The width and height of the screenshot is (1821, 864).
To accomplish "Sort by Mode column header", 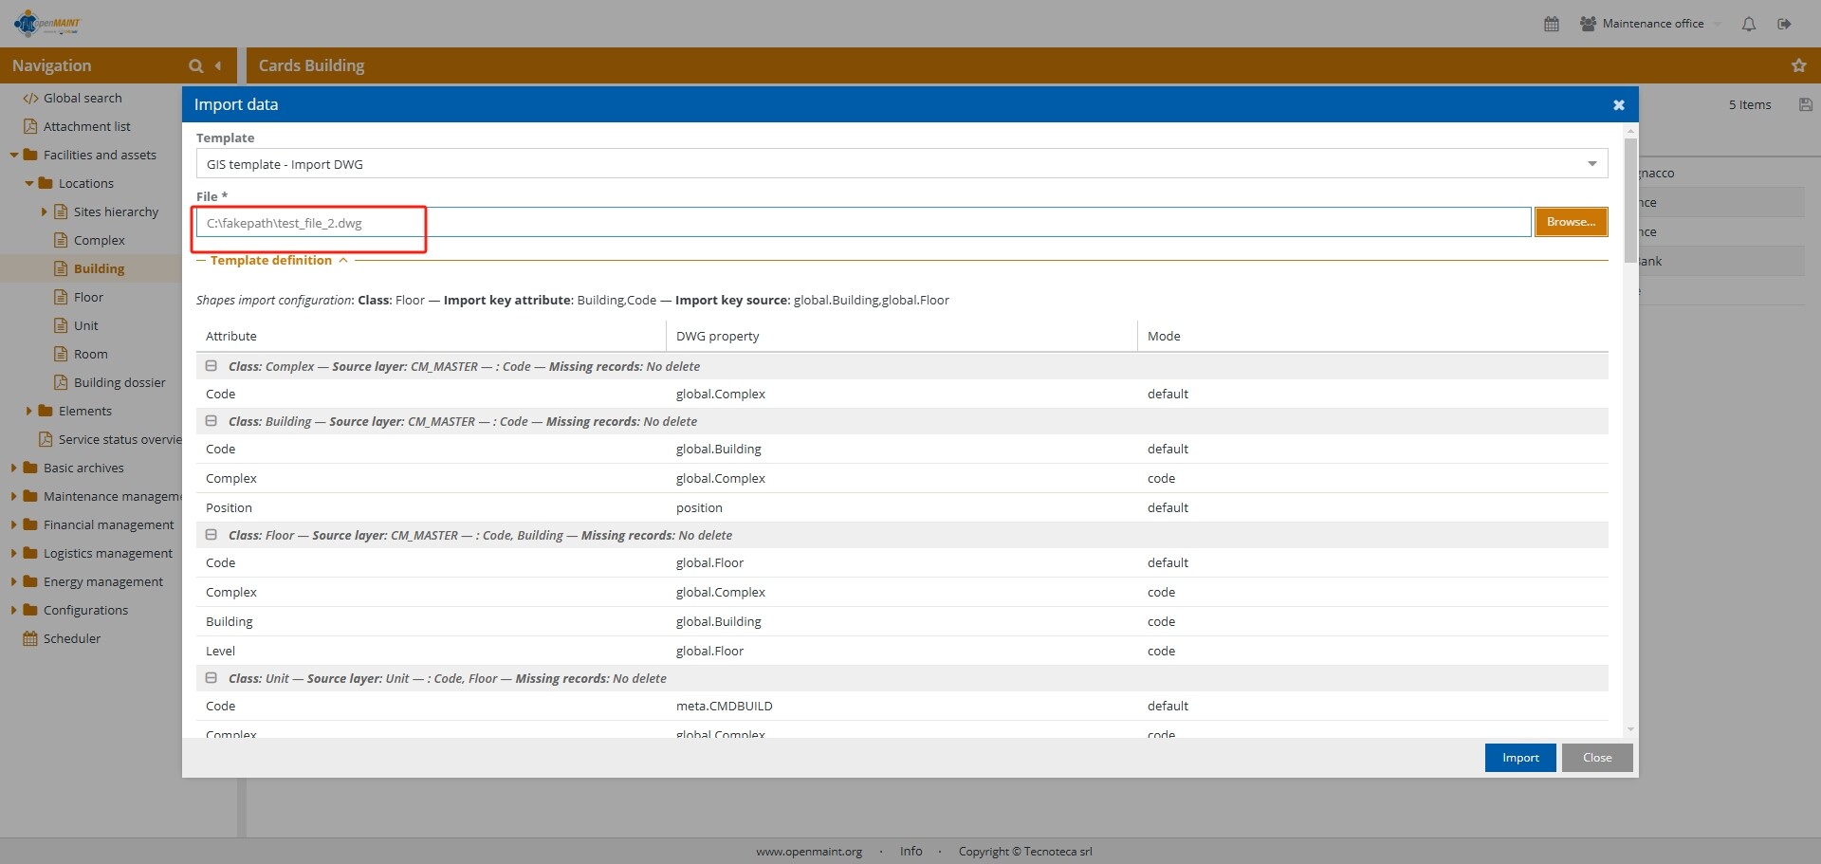I will (x=1372, y=336).
